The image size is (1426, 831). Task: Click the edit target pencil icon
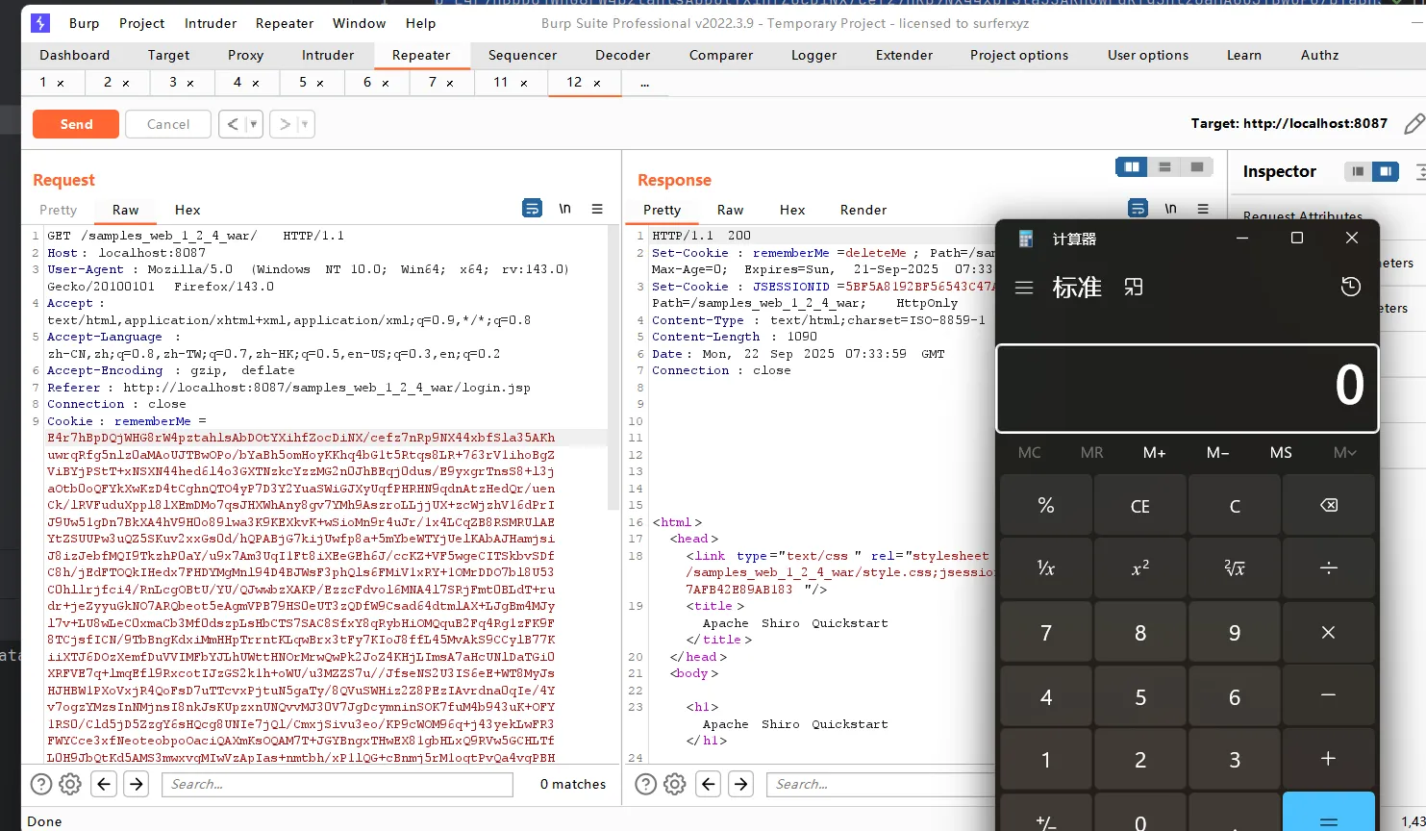click(1413, 124)
